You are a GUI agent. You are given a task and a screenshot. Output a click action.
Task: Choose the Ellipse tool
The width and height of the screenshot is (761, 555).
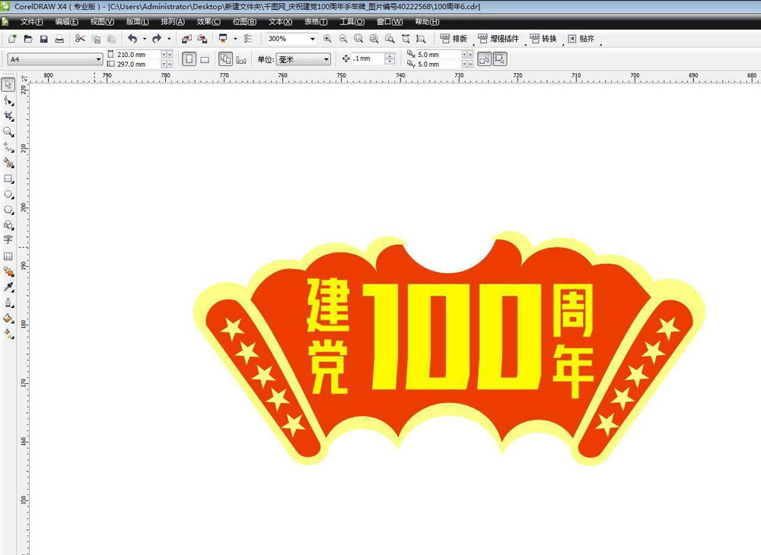(8, 195)
